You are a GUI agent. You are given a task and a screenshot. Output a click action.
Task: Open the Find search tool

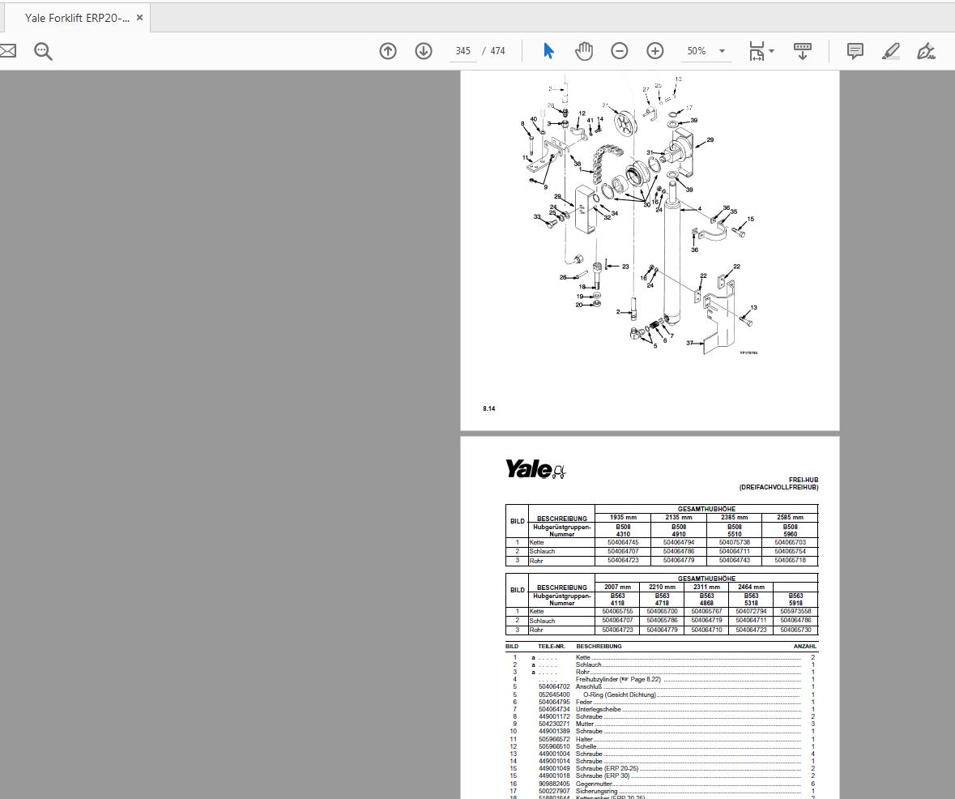(x=43, y=50)
